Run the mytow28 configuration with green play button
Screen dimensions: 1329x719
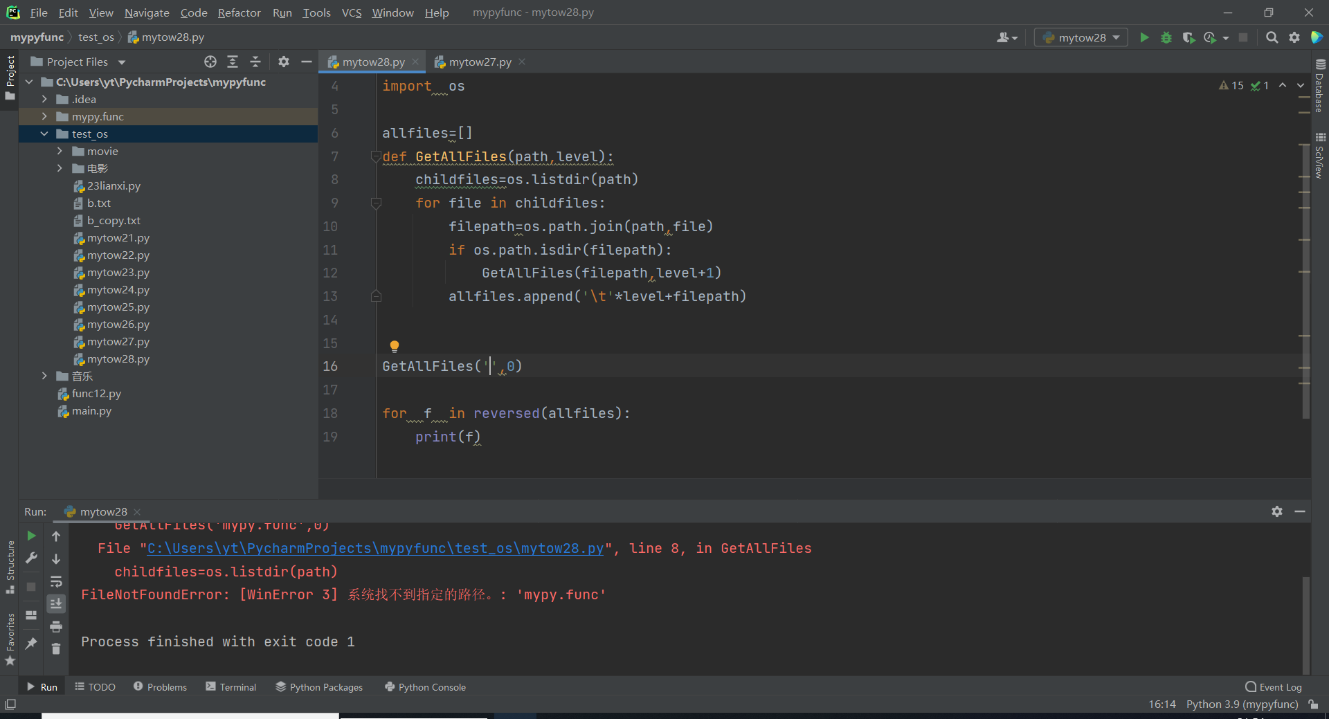click(x=1144, y=37)
